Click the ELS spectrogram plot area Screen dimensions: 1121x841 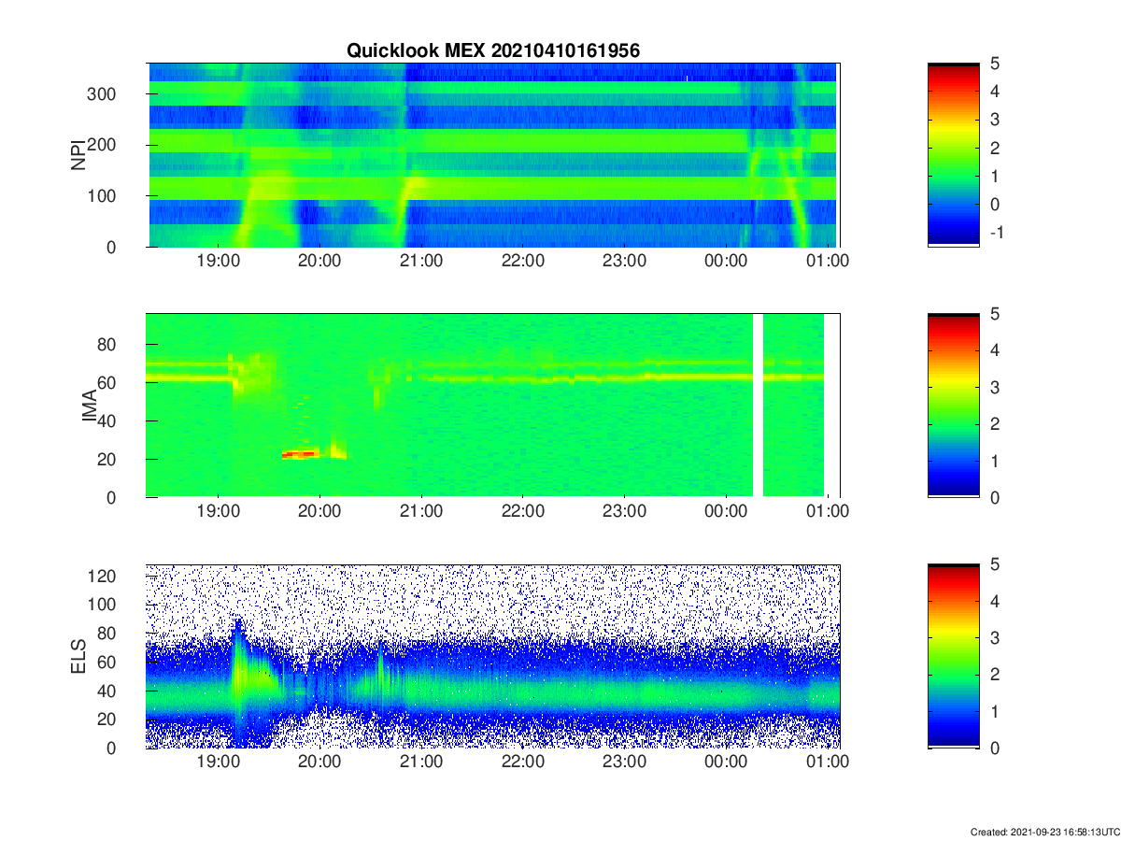493,656
